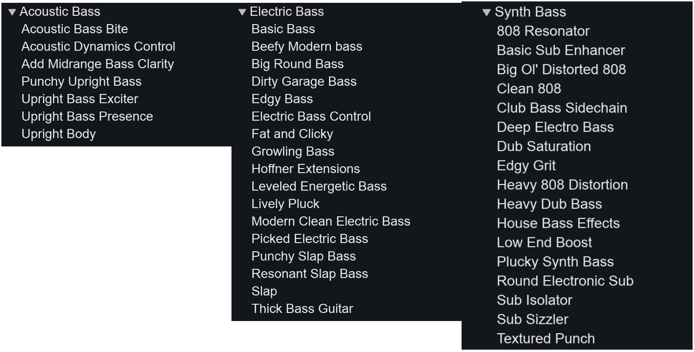Select the Dub Saturation preset
The height and width of the screenshot is (352, 694).
[x=544, y=146]
